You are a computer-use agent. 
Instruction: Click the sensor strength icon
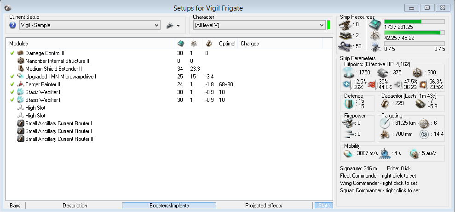coord(424,134)
